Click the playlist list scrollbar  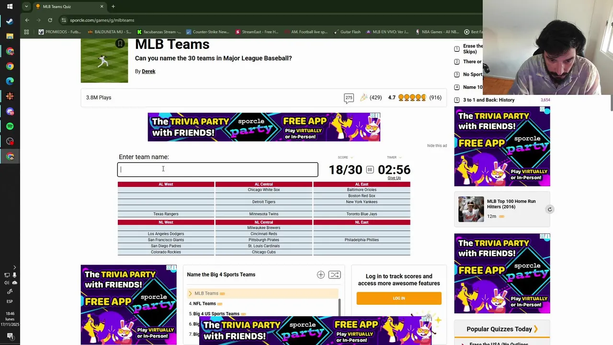tap(340, 308)
